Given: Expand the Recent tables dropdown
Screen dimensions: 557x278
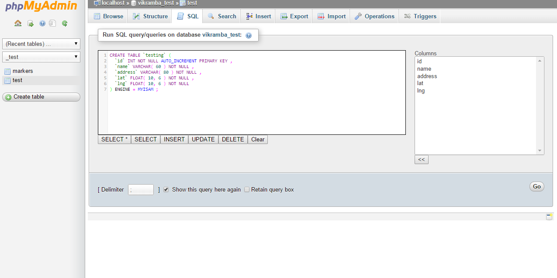Looking at the screenshot, I should pyautogui.click(x=42, y=44).
